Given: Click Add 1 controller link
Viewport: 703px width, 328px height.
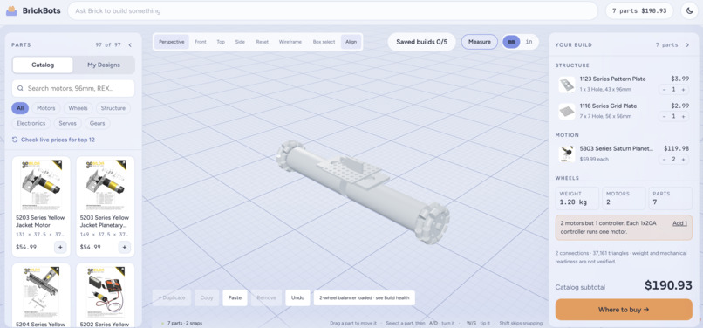Looking at the screenshot, I should point(679,223).
